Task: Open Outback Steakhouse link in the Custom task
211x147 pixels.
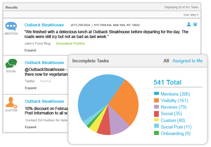Action: tap(44, 101)
